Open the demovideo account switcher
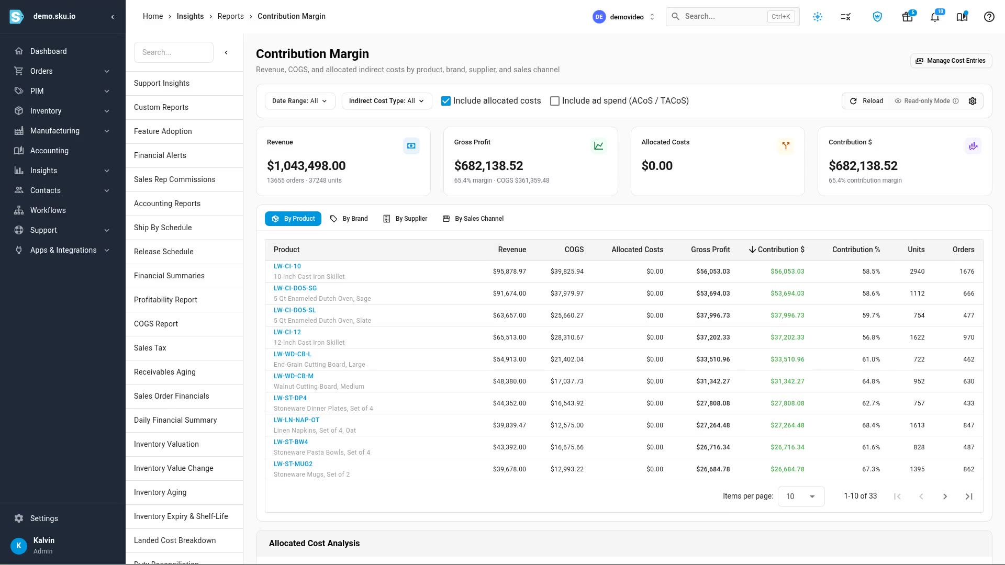Viewport: 1005px width, 565px height. pyautogui.click(x=624, y=17)
